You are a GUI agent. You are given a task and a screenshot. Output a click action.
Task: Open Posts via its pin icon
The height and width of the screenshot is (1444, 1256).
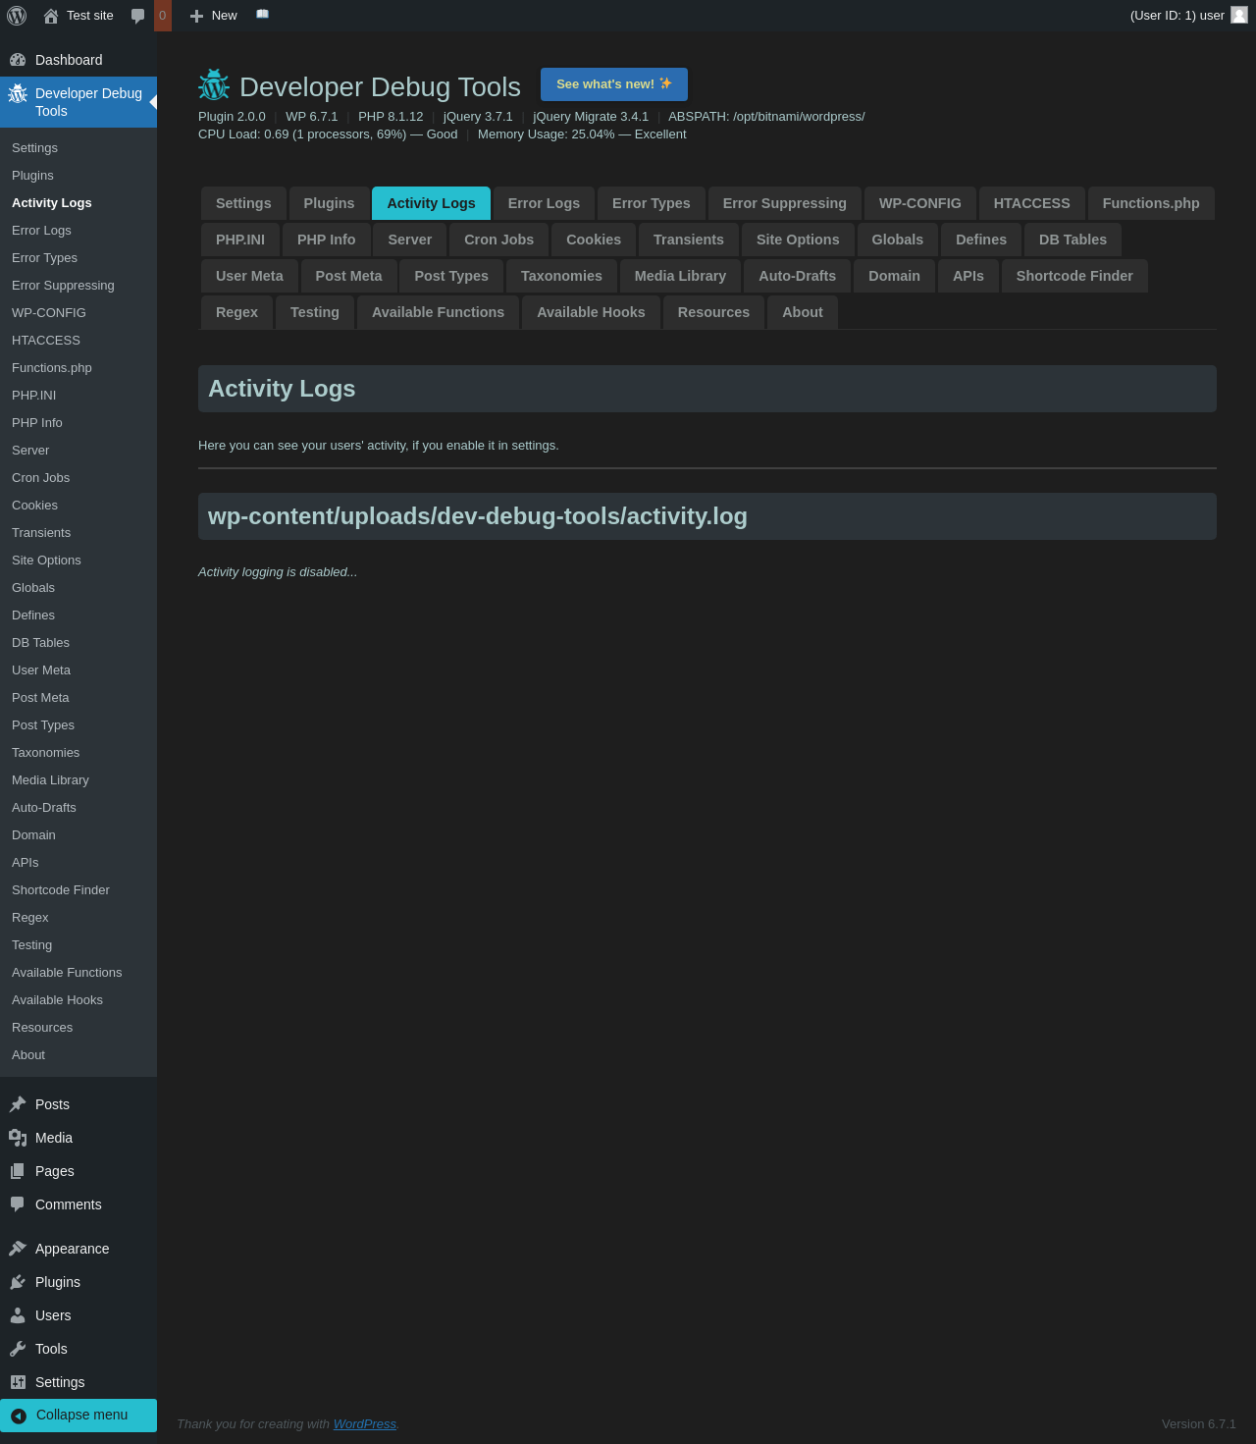[x=18, y=1104]
